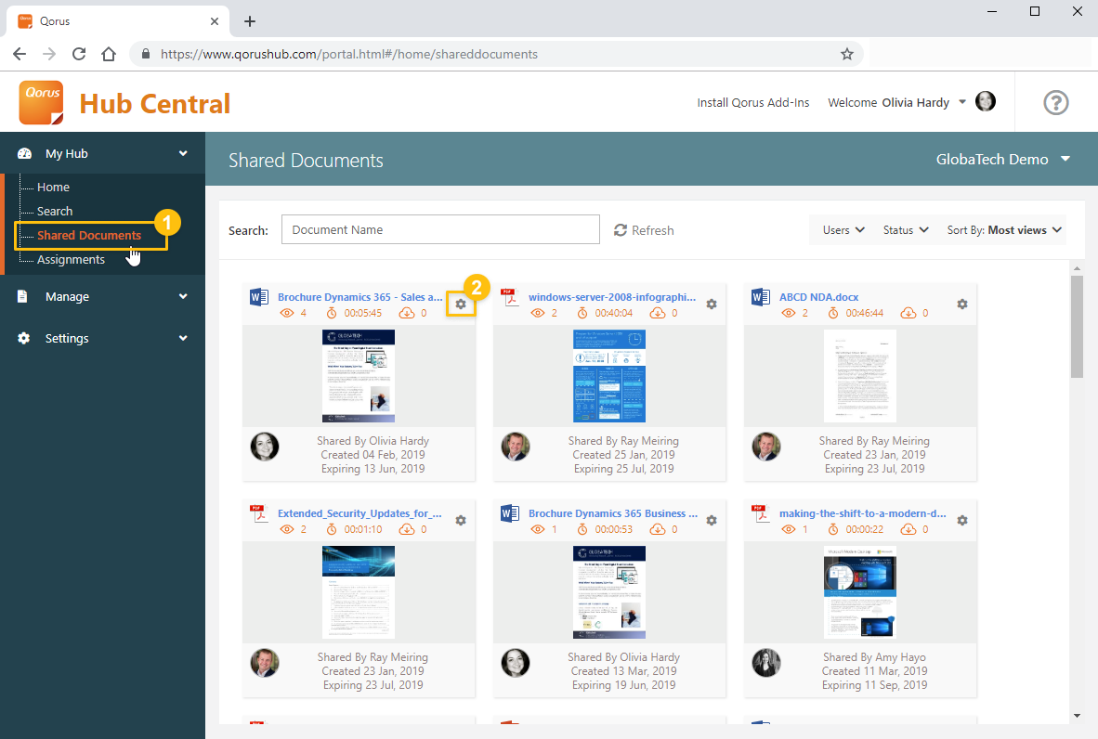1098x739 pixels.
Task: Click download cloud icon on windows-server-2008 card
Action: (658, 314)
